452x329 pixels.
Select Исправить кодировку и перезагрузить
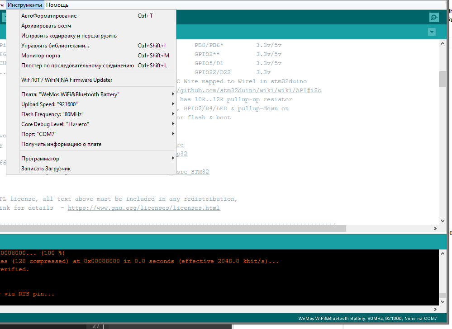(x=91, y=36)
